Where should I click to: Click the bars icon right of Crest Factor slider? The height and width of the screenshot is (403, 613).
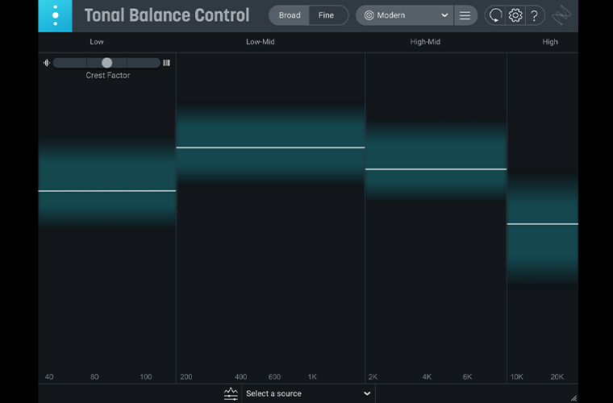[x=166, y=63]
